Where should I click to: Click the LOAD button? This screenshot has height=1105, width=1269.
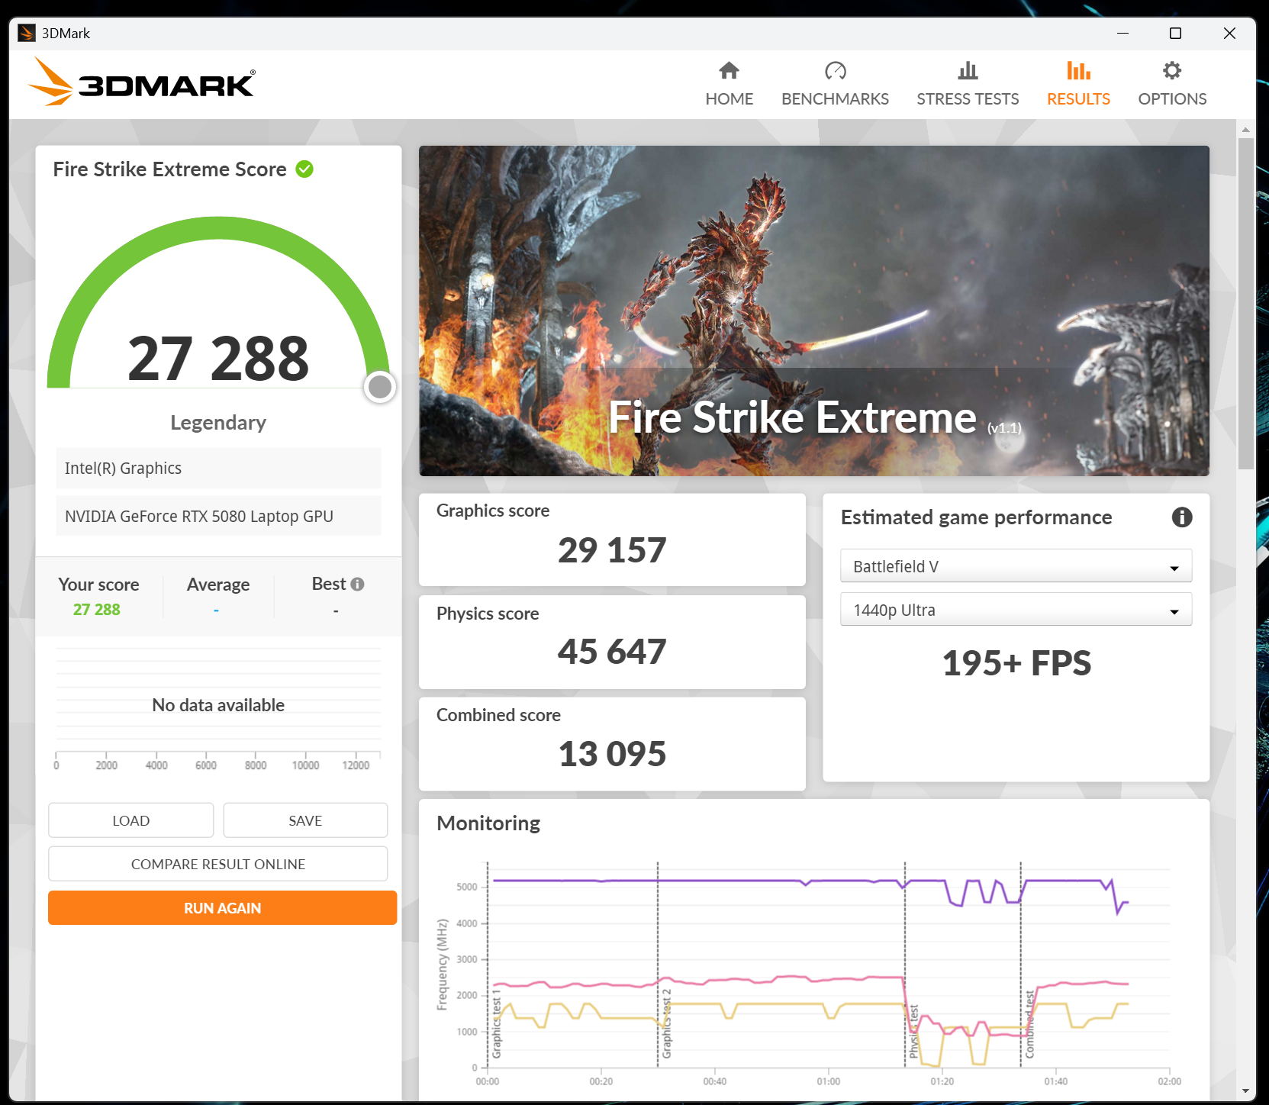pos(130,820)
